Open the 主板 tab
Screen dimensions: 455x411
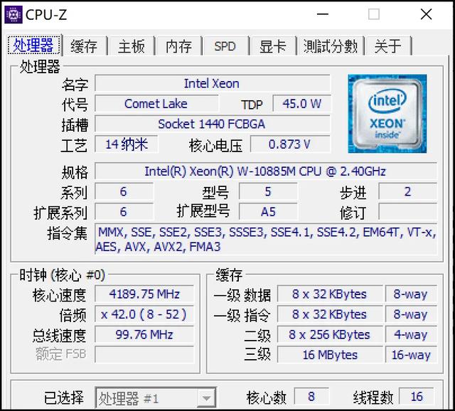coord(132,46)
